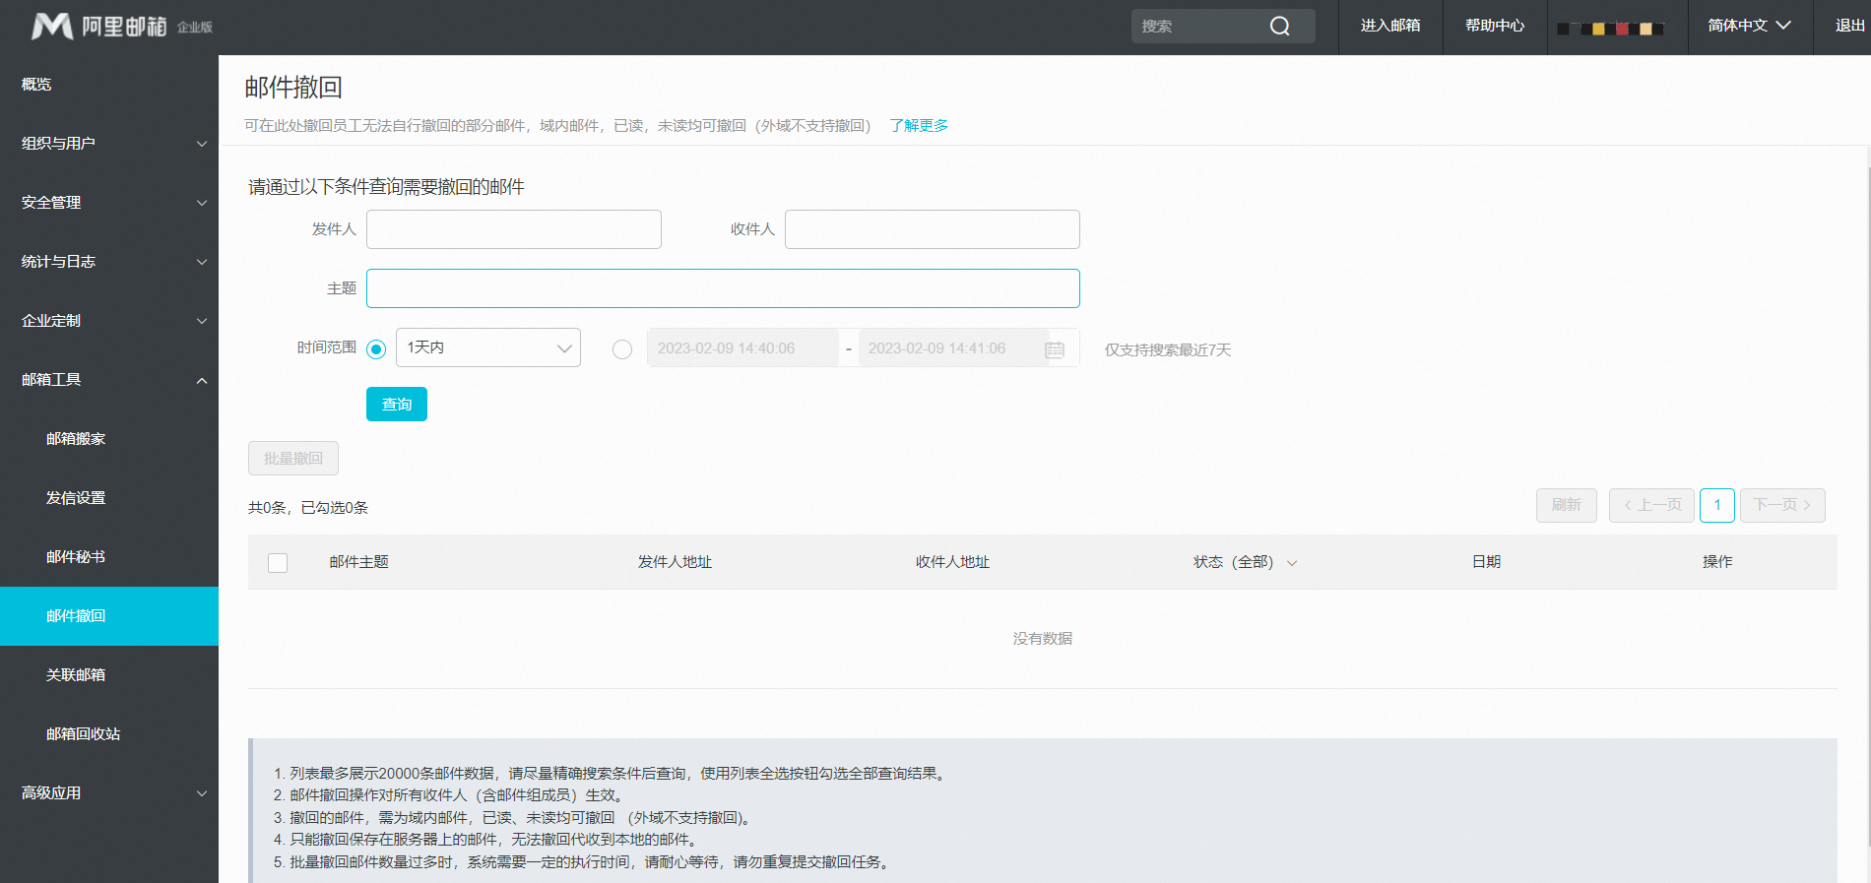
Task: Select the 1天内 time range radio
Action: 376,349
